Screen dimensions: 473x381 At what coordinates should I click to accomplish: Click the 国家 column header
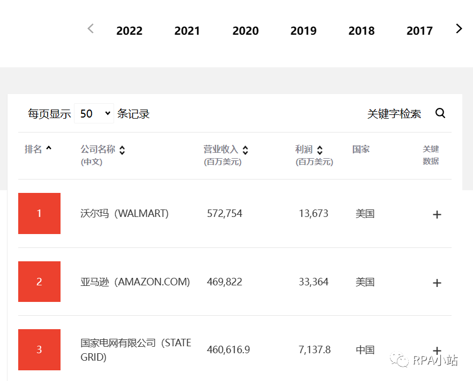click(361, 149)
